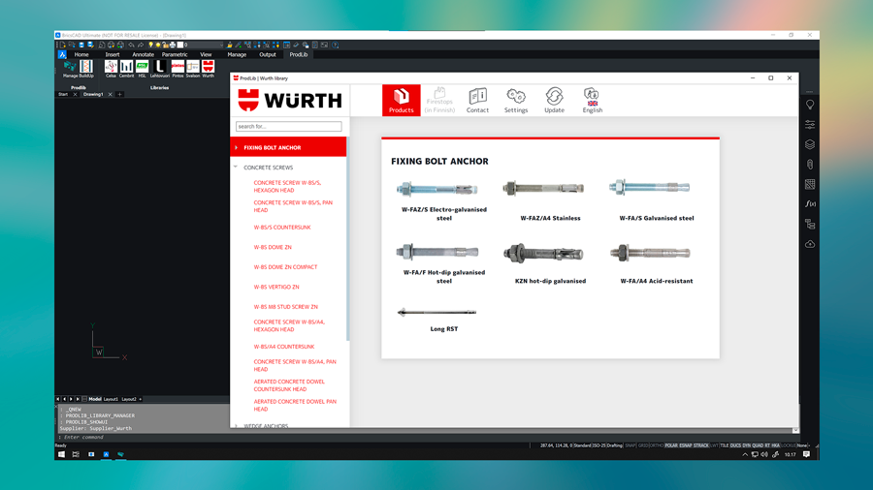This screenshot has width=873, height=490.
Task: Toggle ORTHO in the status bar
Action: [x=657, y=445]
